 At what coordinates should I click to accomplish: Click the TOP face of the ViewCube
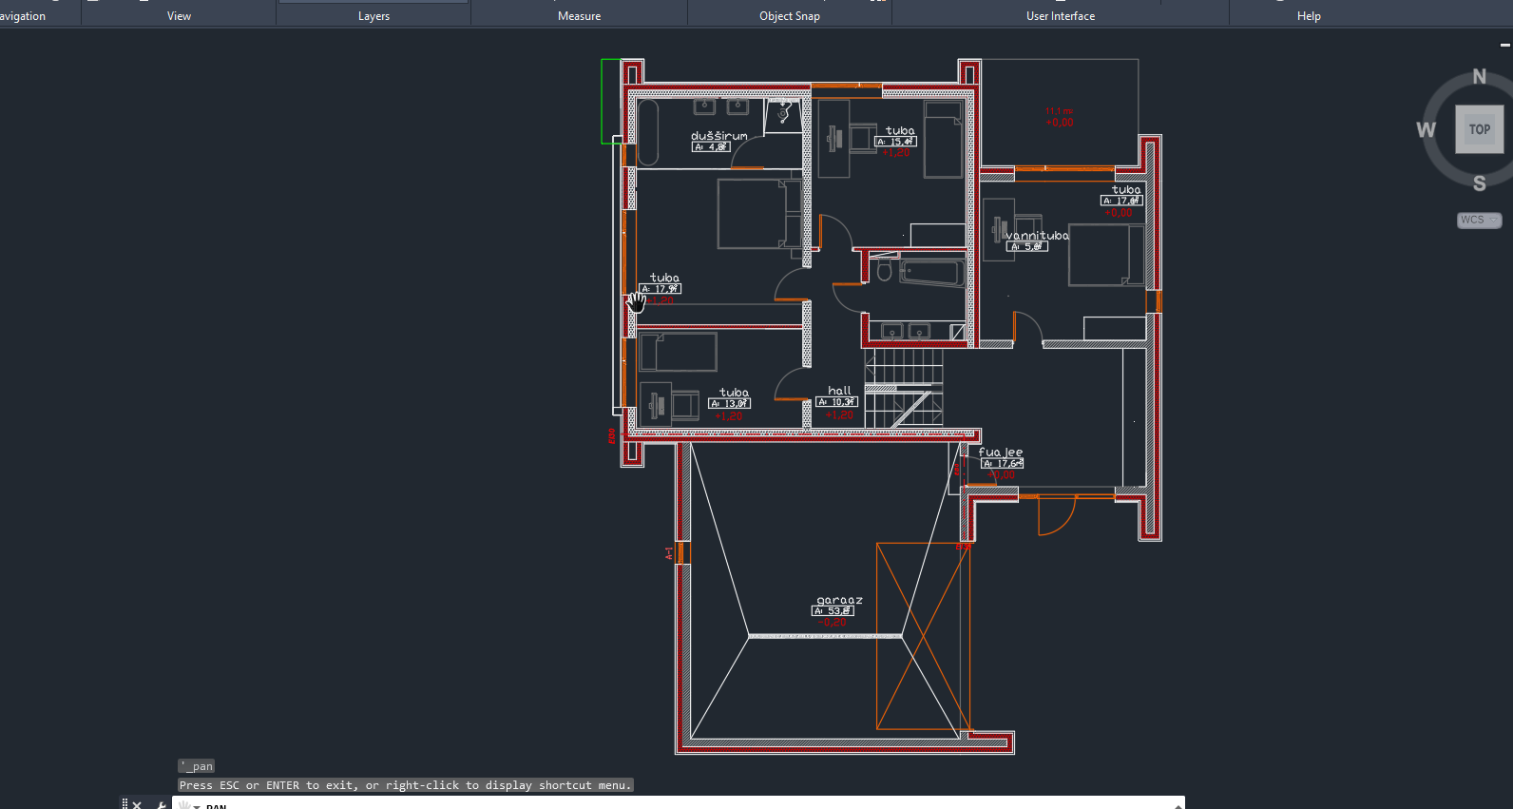coord(1479,129)
